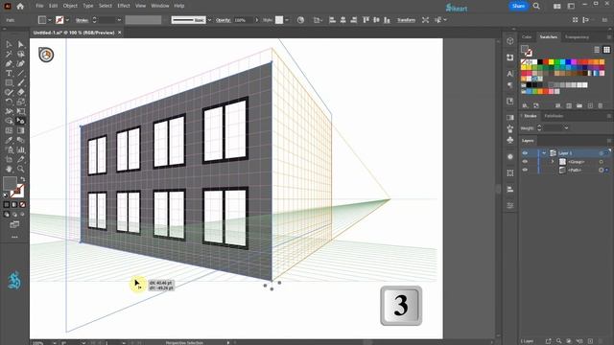Go to Home screen icon
This screenshot has width=614, height=345.
click(x=20, y=6)
